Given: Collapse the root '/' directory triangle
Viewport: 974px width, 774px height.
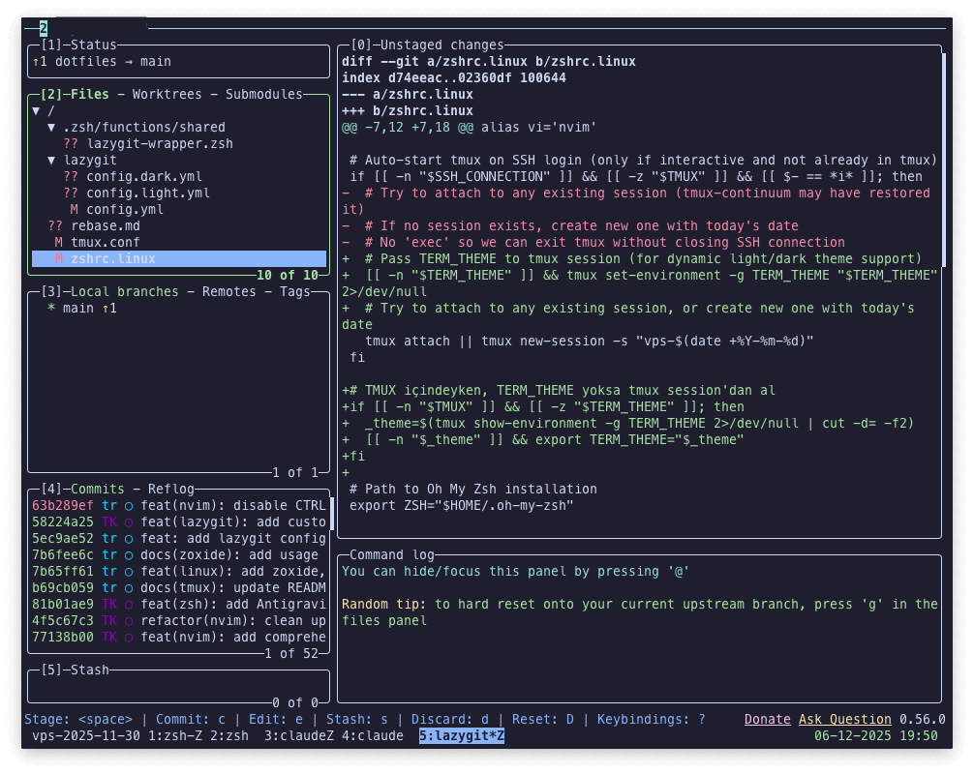Looking at the screenshot, I should coord(36,111).
